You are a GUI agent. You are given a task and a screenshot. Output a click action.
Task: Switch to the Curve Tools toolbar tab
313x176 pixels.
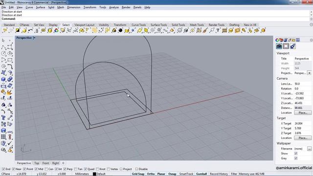[138, 25]
